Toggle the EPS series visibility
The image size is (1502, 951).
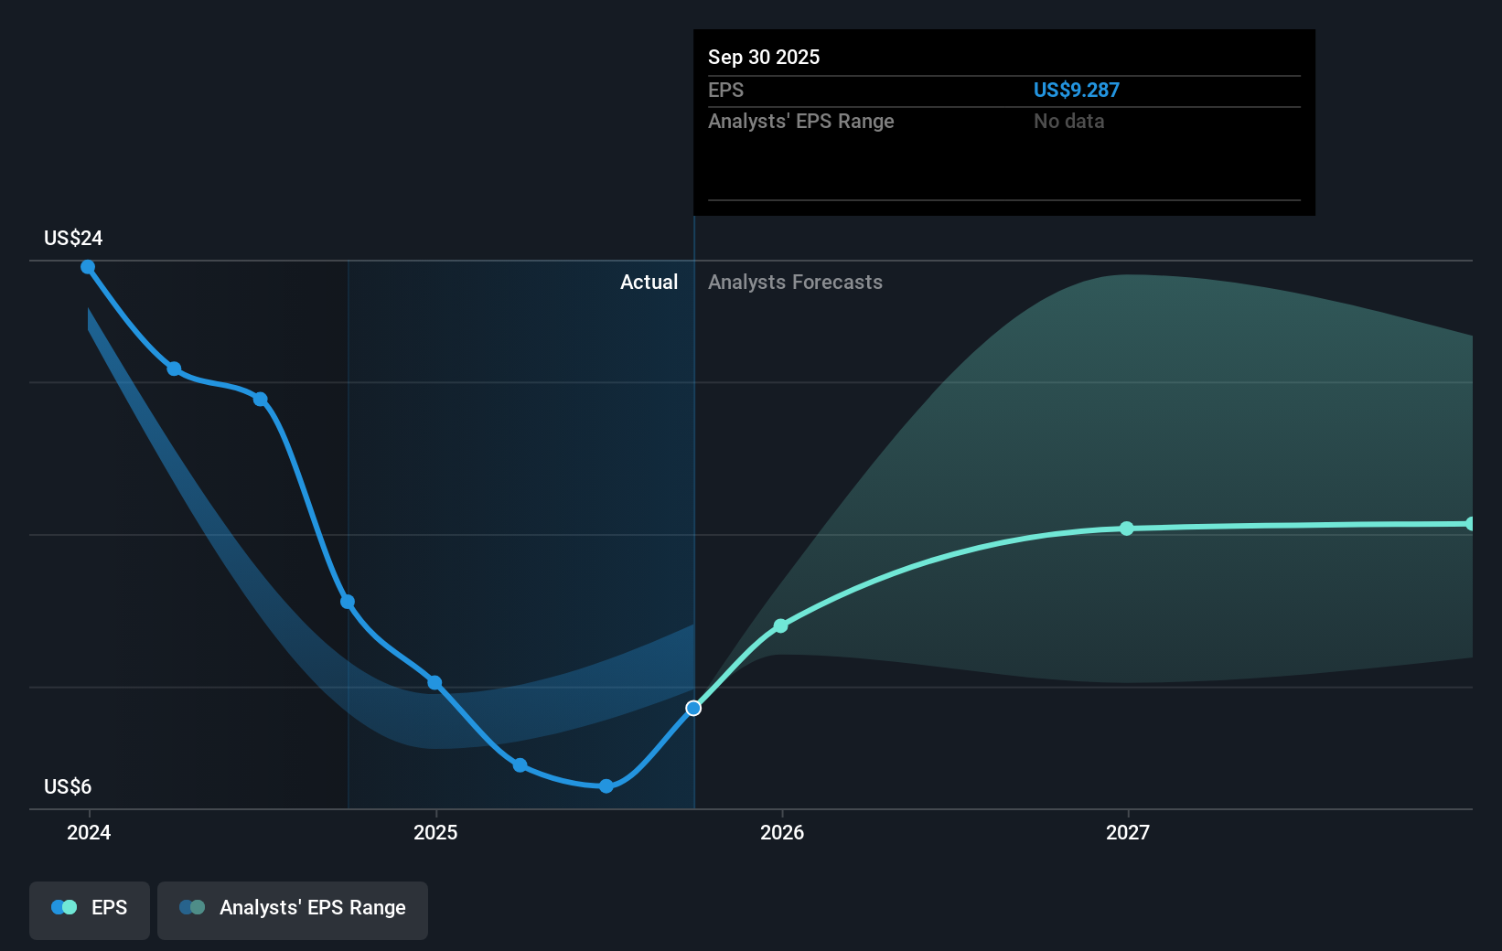pos(89,908)
